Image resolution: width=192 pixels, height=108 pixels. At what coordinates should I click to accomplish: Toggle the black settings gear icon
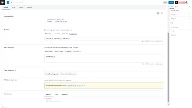(176, 2)
